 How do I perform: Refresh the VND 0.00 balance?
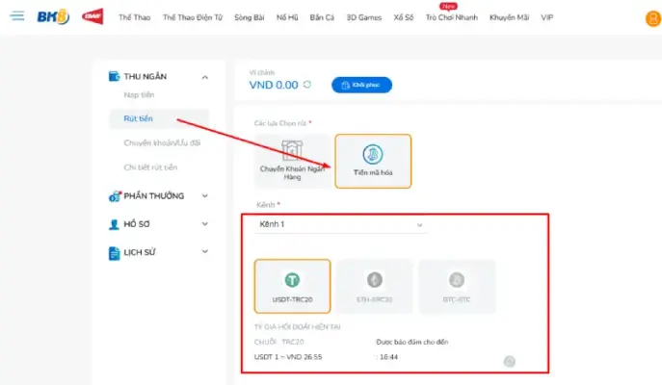click(x=307, y=85)
